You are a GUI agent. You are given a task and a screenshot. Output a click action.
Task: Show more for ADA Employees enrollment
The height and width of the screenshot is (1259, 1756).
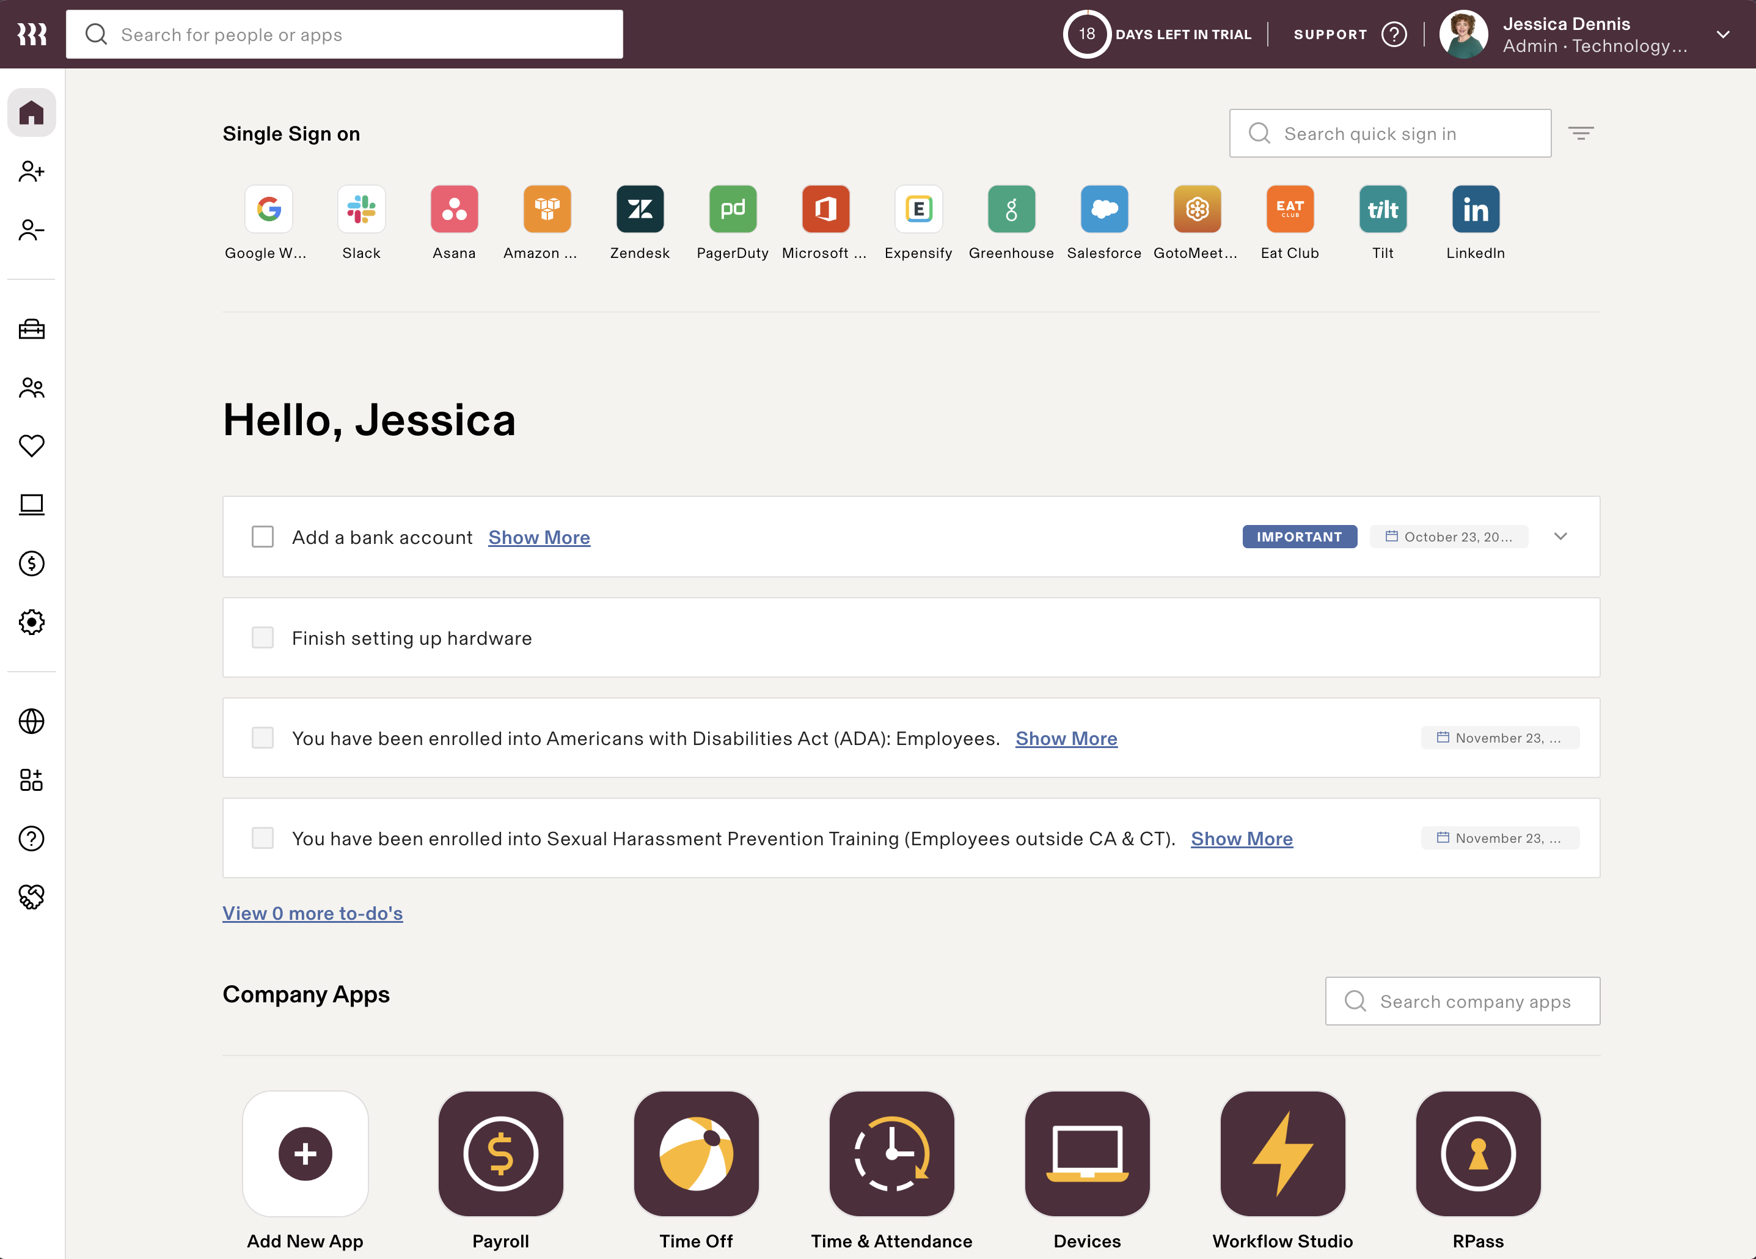1067,738
